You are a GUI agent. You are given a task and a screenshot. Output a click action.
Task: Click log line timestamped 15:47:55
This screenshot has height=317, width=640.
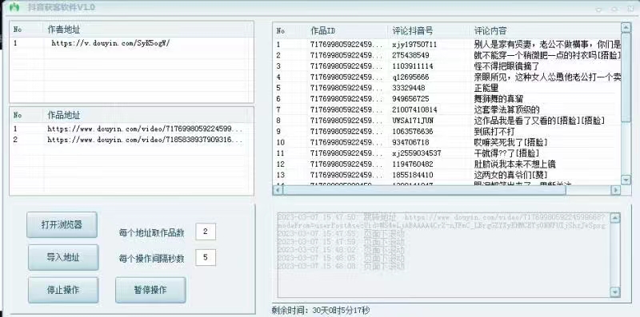point(341,234)
